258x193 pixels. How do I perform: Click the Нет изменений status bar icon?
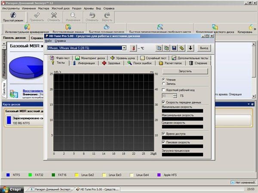[x=233, y=182]
